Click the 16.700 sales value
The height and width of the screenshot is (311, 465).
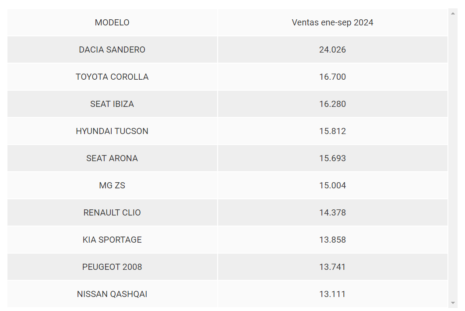[332, 77]
